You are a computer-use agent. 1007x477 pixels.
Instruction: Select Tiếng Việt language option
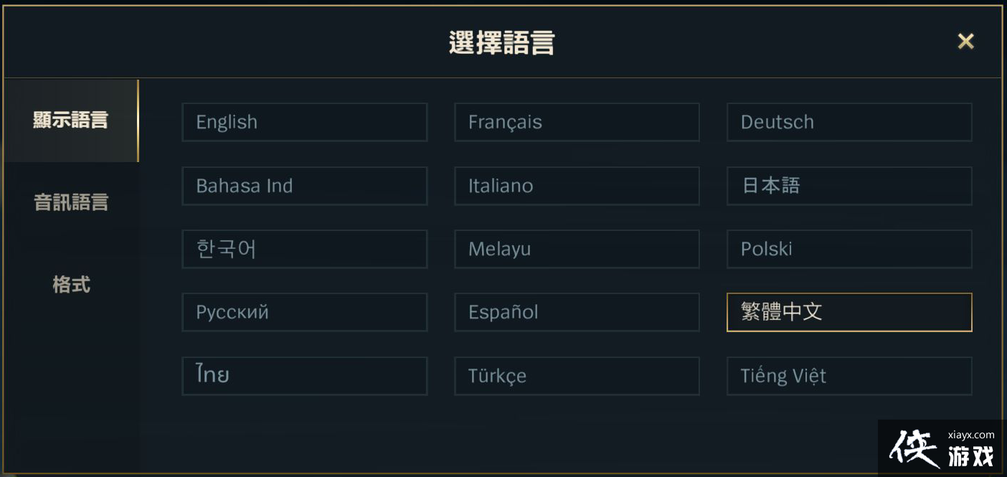849,376
